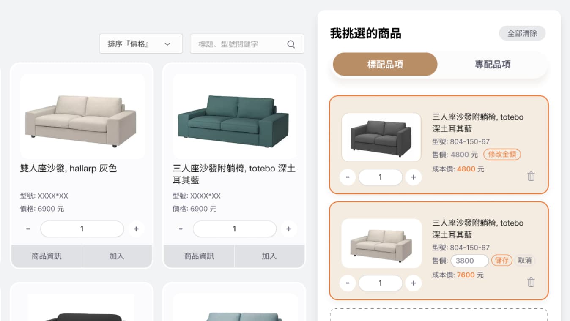Increase quantity of the second cart item
570x321 pixels.
(413, 283)
